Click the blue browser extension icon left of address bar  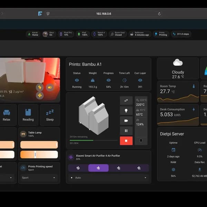tap(40, 13)
